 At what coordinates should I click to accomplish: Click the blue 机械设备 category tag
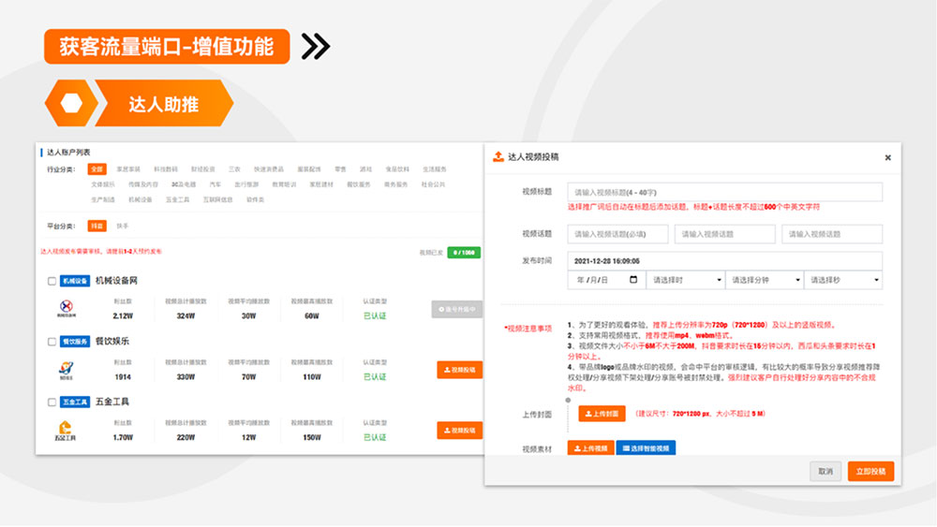click(75, 281)
